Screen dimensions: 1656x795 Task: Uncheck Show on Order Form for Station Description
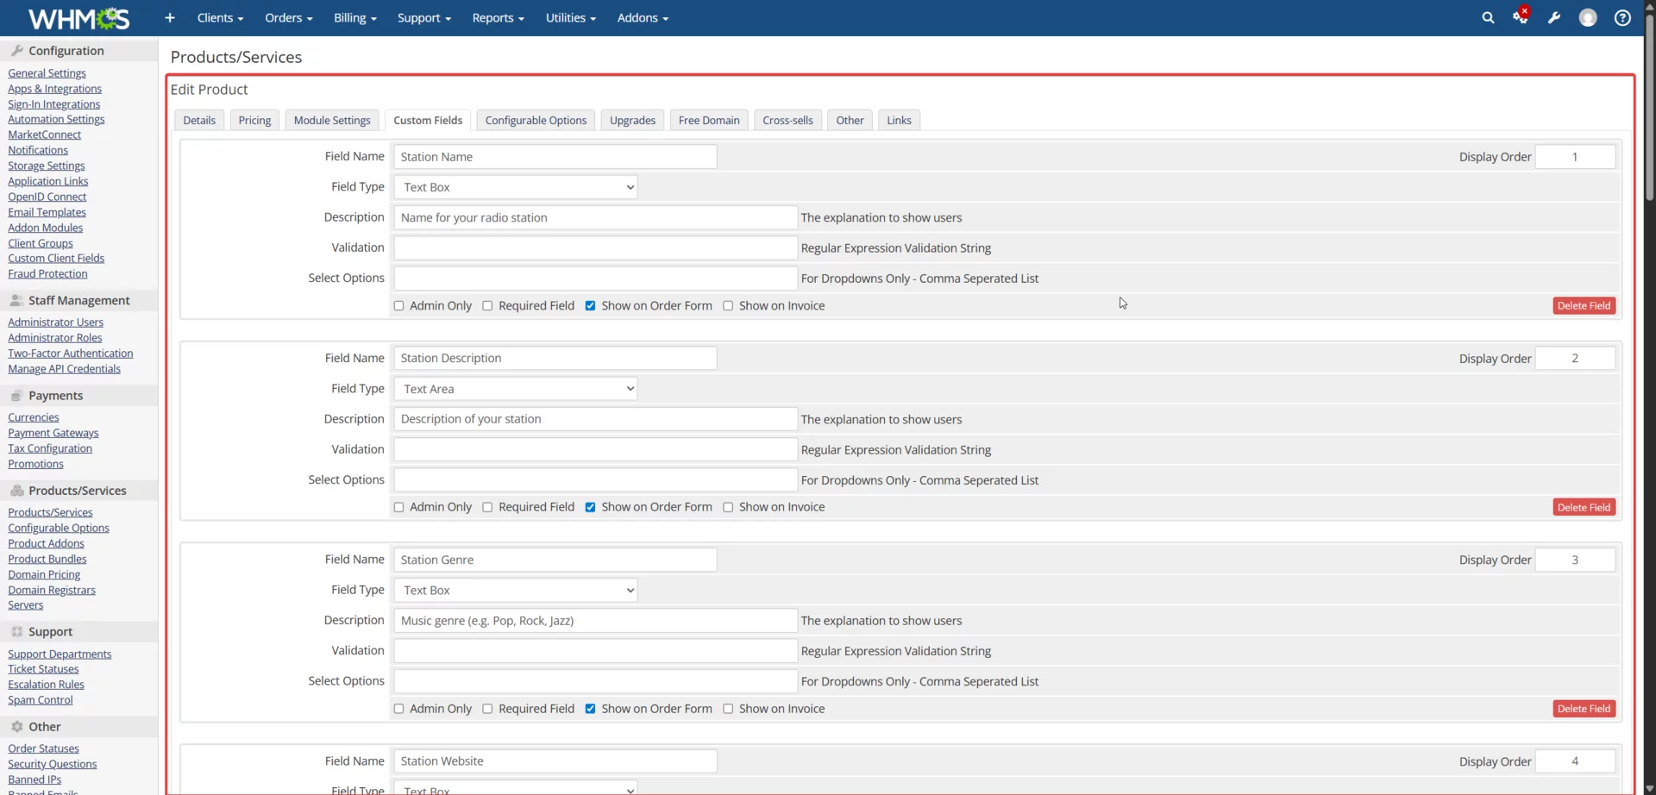coord(590,507)
